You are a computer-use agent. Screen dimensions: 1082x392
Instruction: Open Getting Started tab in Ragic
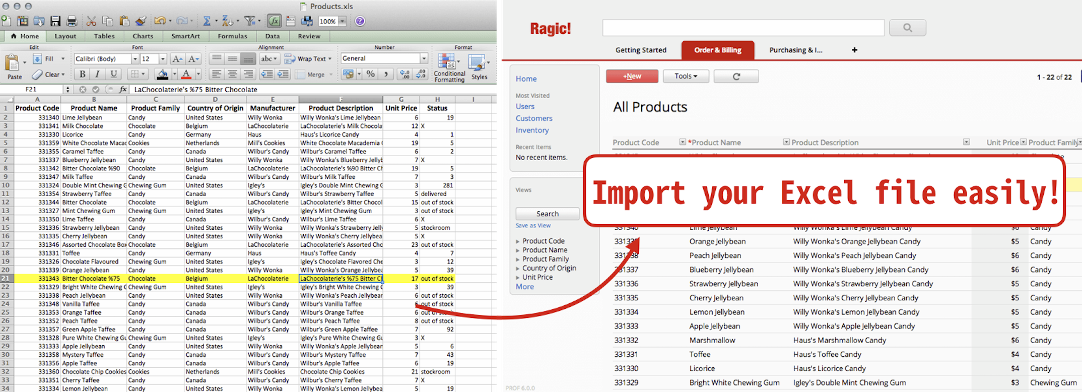(641, 50)
